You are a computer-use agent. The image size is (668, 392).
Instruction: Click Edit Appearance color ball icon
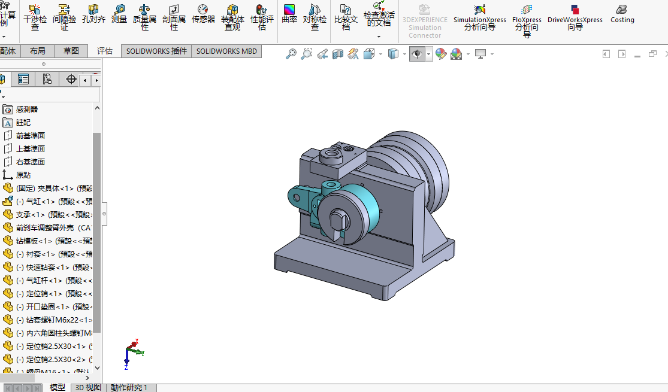click(441, 54)
